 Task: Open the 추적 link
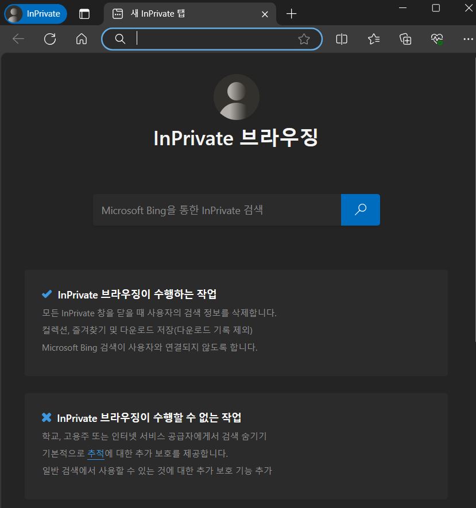(x=96, y=453)
